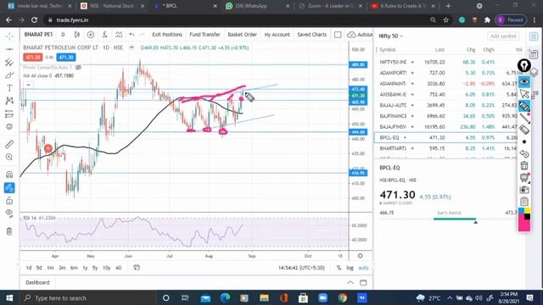Click the annotation undo arrow
The height and width of the screenshot is (305, 543).
tap(524, 153)
